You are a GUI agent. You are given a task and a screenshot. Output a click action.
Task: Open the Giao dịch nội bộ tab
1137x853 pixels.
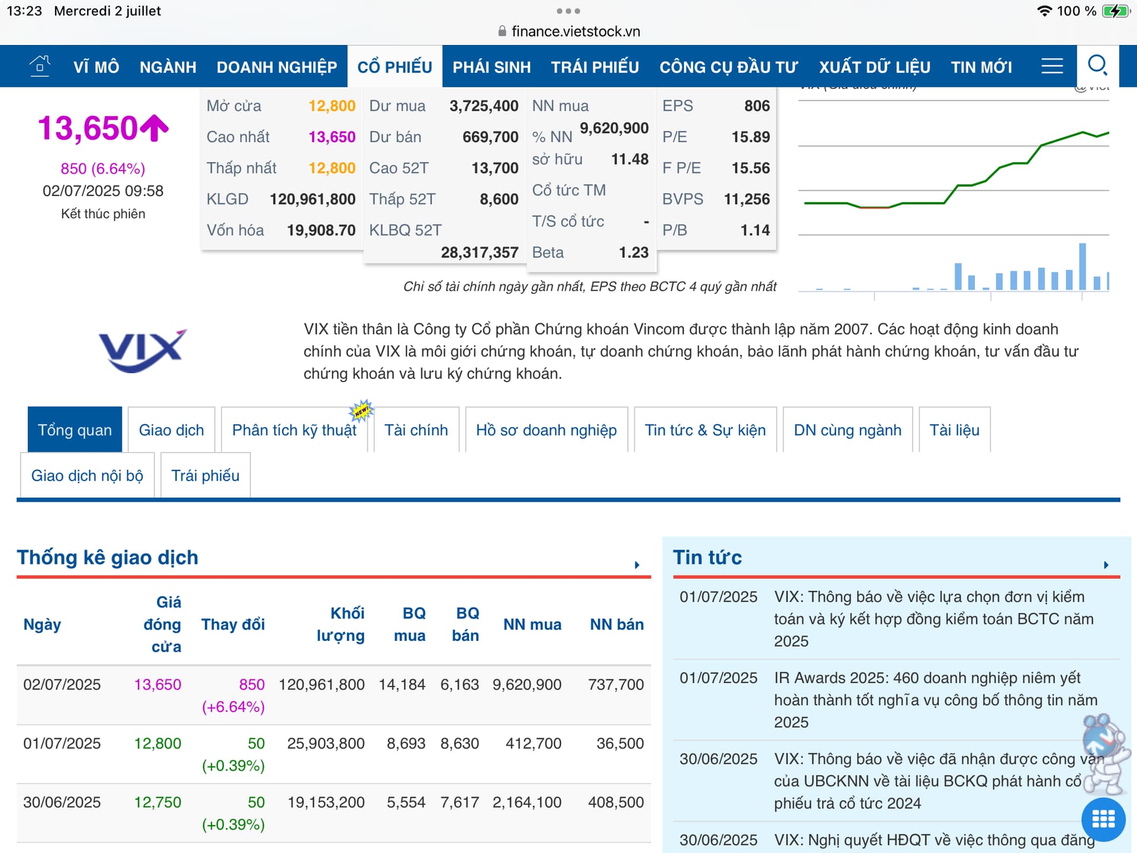click(x=87, y=476)
